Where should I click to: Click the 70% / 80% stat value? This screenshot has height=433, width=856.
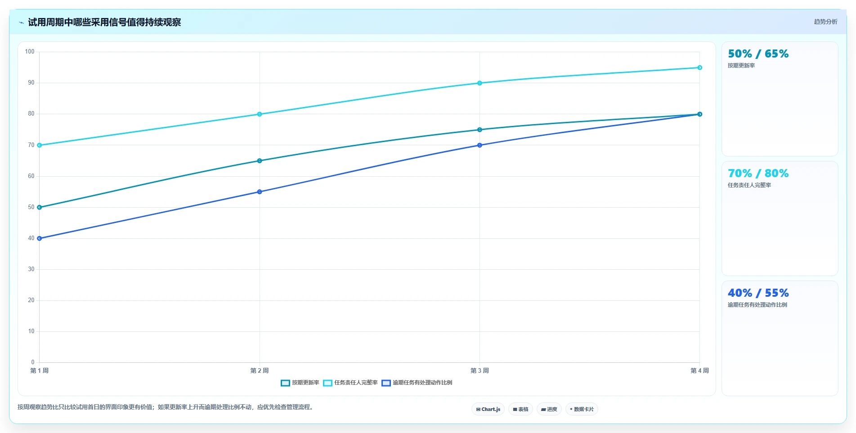click(x=758, y=174)
